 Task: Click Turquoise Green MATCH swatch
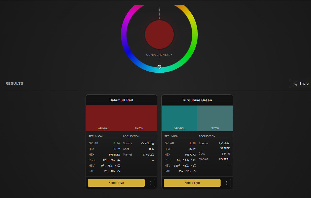point(215,118)
